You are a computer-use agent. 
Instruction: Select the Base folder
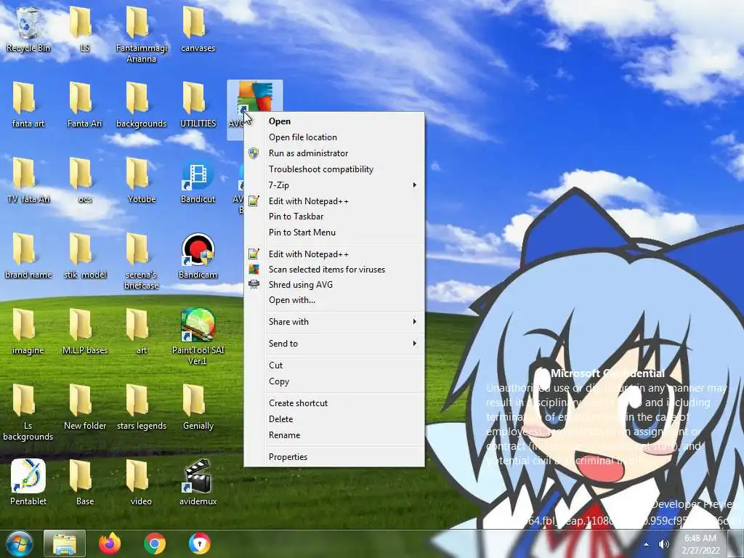click(x=84, y=482)
